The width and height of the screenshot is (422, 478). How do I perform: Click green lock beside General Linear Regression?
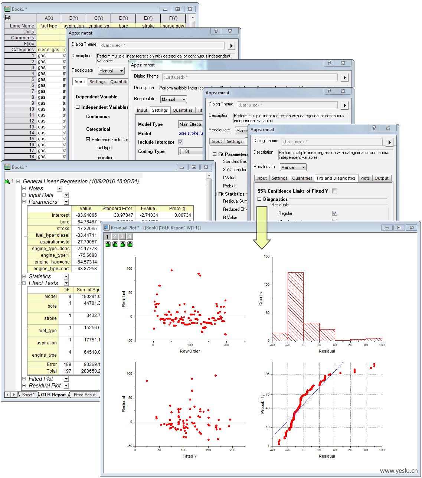pos(7,181)
